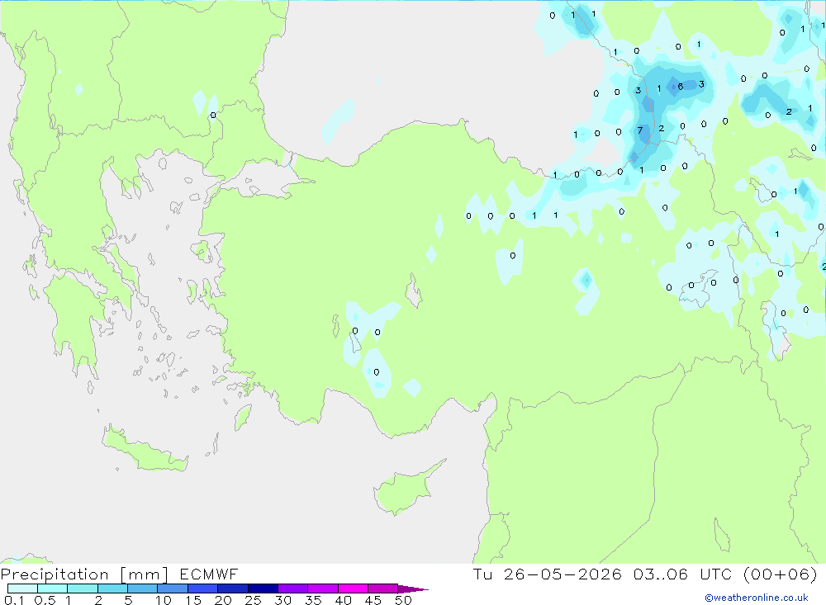Click the 'ECMWF' model label
The height and width of the screenshot is (605, 826).
209,574
